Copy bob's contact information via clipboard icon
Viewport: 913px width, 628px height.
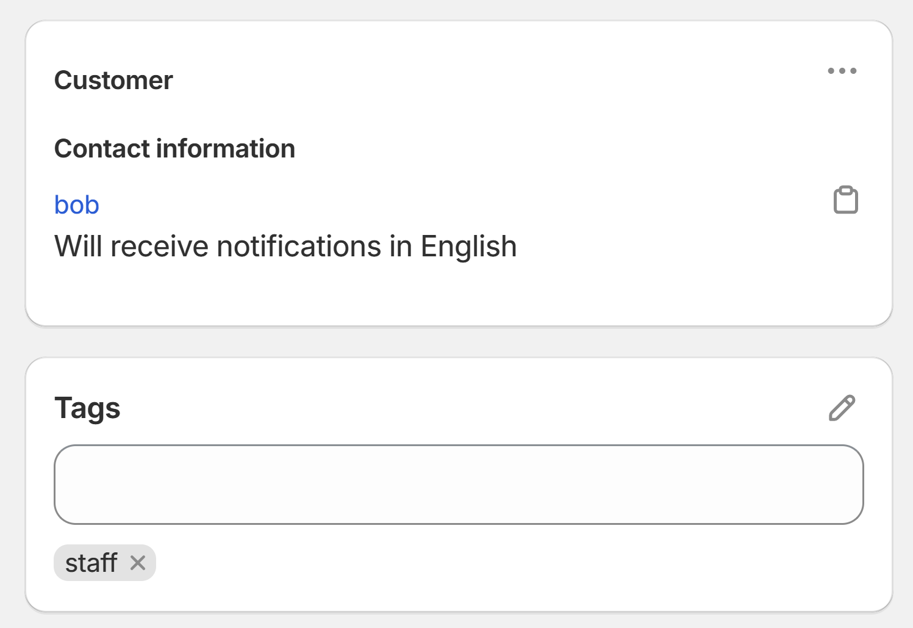tap(845, 200)
